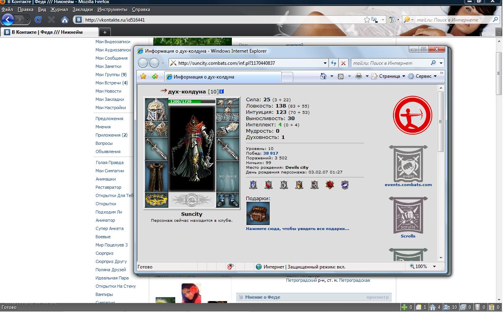Screen dimensions: 503x314
Task: Click link to see all gifts
Action: [x=297, y=228]
